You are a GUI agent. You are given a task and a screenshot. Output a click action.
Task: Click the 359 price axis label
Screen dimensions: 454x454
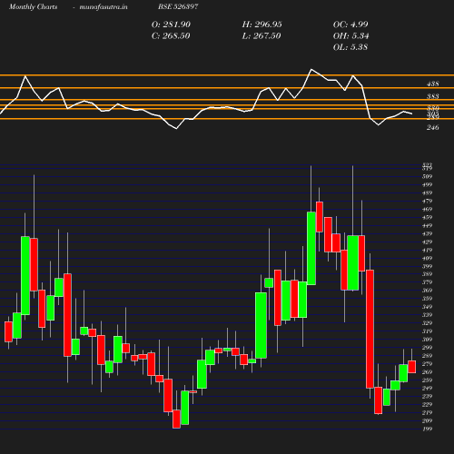pyautogui.click(x=428, y=299)
